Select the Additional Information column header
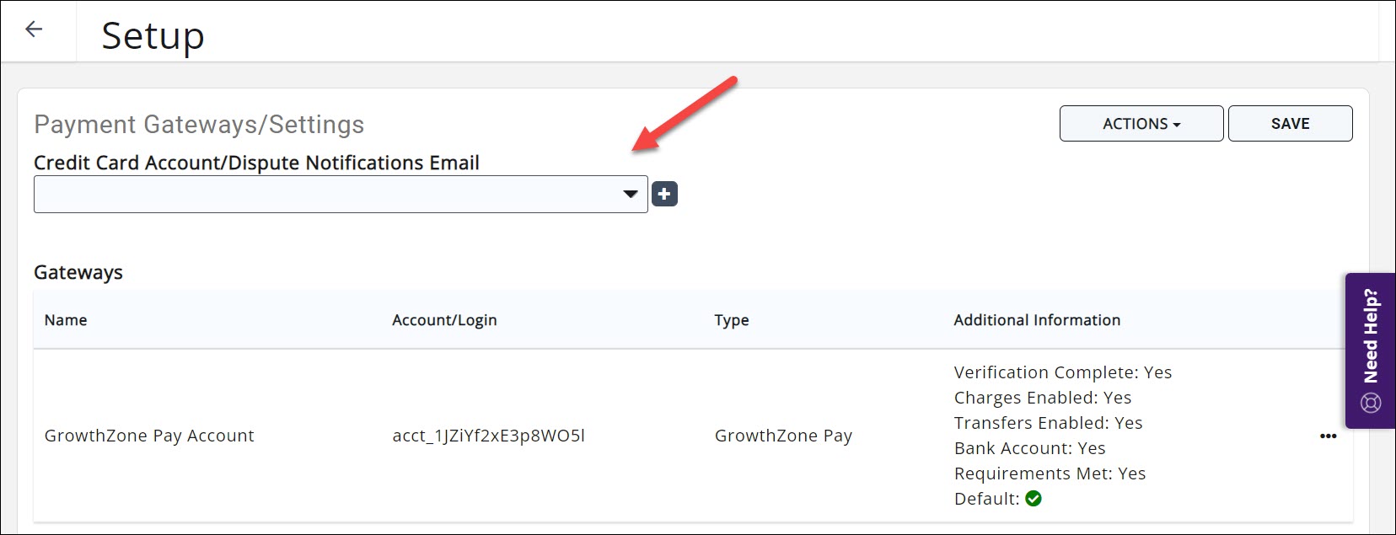 [1036, 320]
